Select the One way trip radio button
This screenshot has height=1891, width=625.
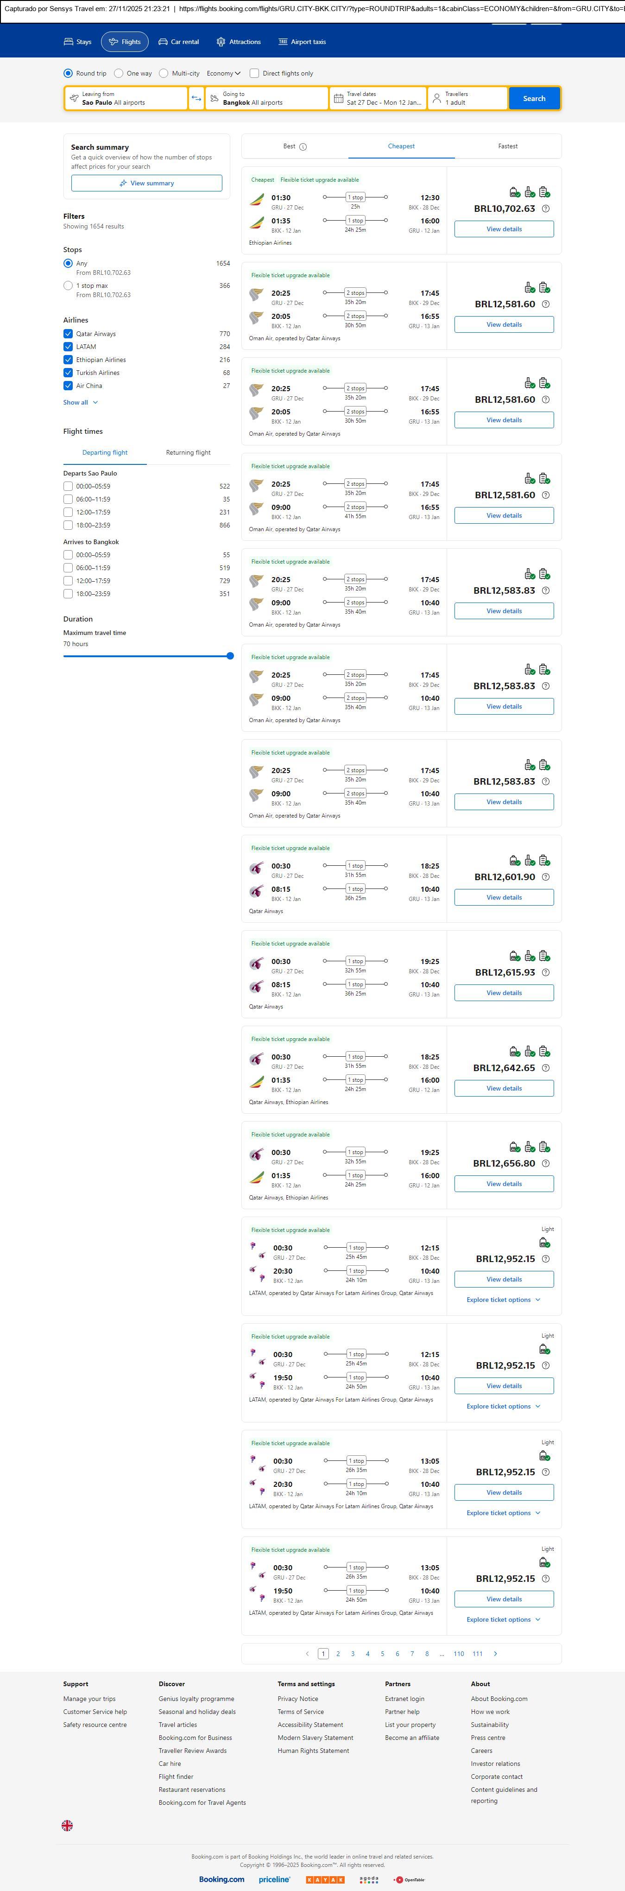pos(119,73)
